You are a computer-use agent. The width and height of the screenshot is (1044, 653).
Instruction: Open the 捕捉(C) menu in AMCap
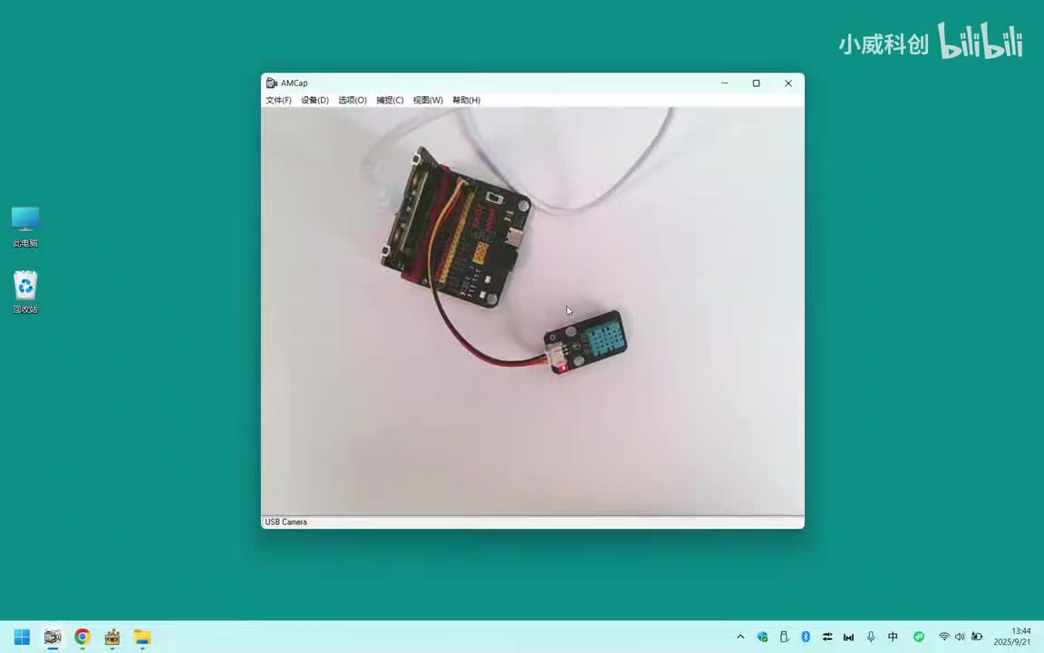390,100
